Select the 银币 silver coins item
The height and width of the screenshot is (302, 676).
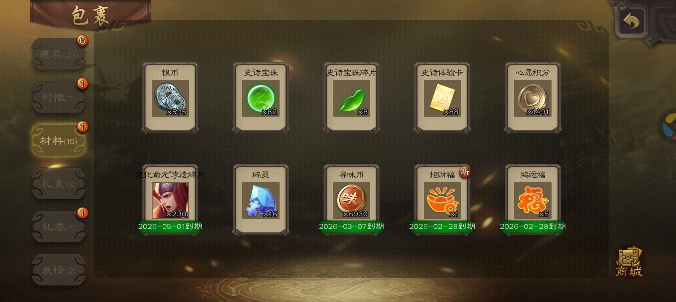click(170, 98)
